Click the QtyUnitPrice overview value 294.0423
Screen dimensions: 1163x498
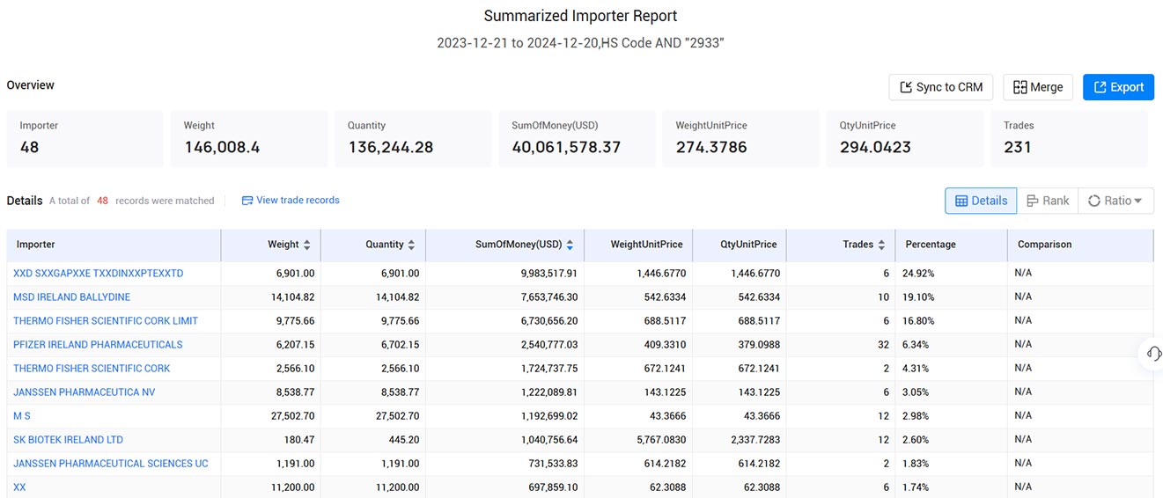[875, 147]
